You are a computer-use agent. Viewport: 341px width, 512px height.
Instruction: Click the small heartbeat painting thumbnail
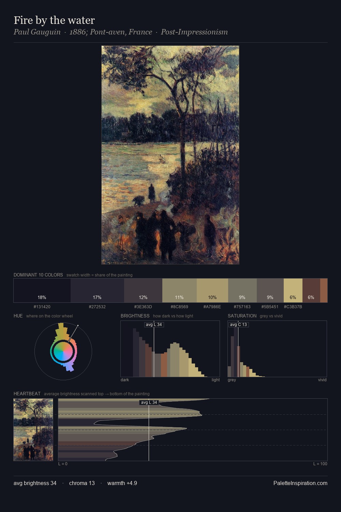[33, 430]
